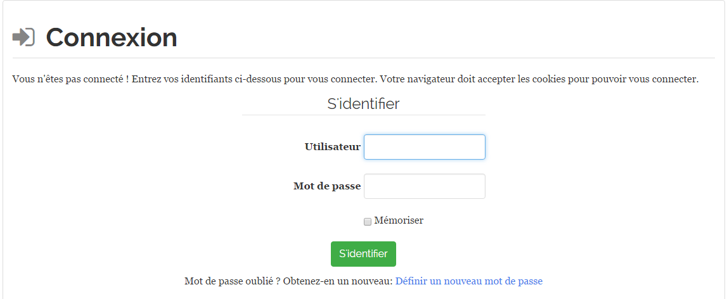Click the divider under the S'identifier heading
Image resolution: width=727 pixels, height=299 pixels.
pyautogui.click(x=363, y=115)
